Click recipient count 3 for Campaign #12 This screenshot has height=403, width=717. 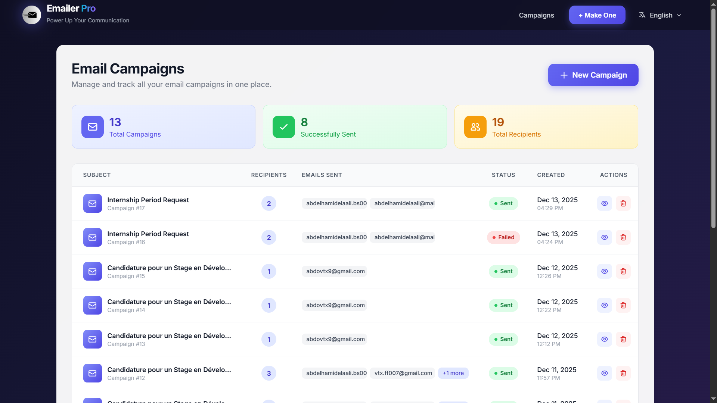[x=269, y=373]
